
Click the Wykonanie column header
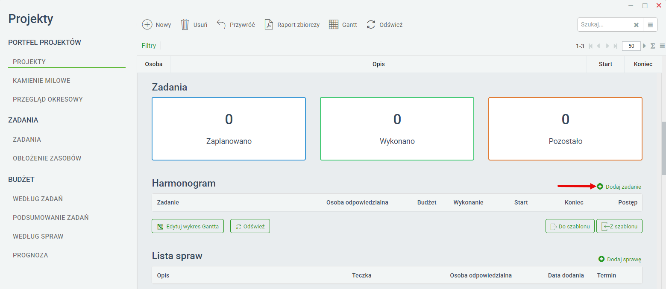click(468, 202)
